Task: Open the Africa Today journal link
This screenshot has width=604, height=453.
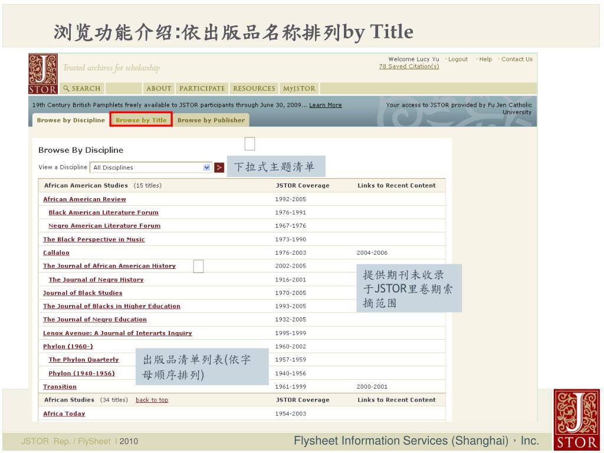Action: [64, 413]
